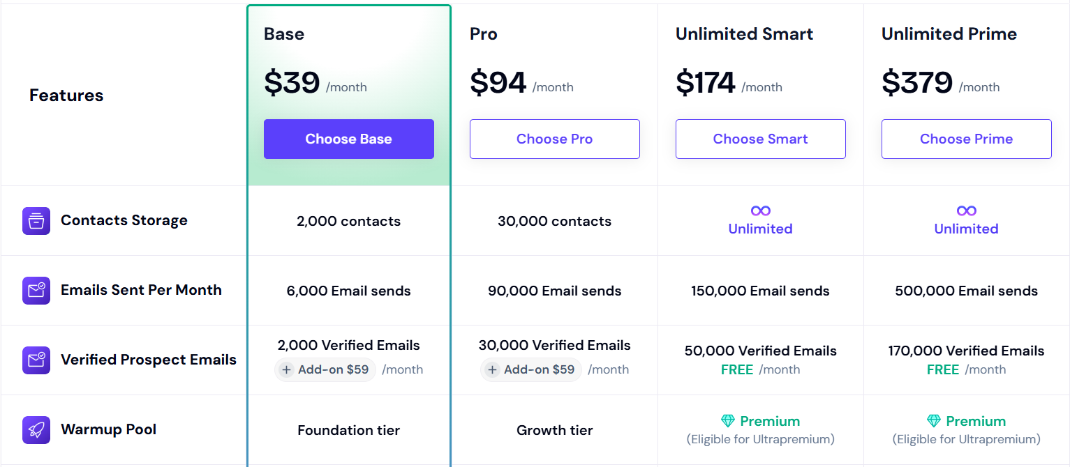Viewport: 1070px width, 467px height.
Task: Click the Verified Prospect Emails icon
Action: [x=36, y=360]
